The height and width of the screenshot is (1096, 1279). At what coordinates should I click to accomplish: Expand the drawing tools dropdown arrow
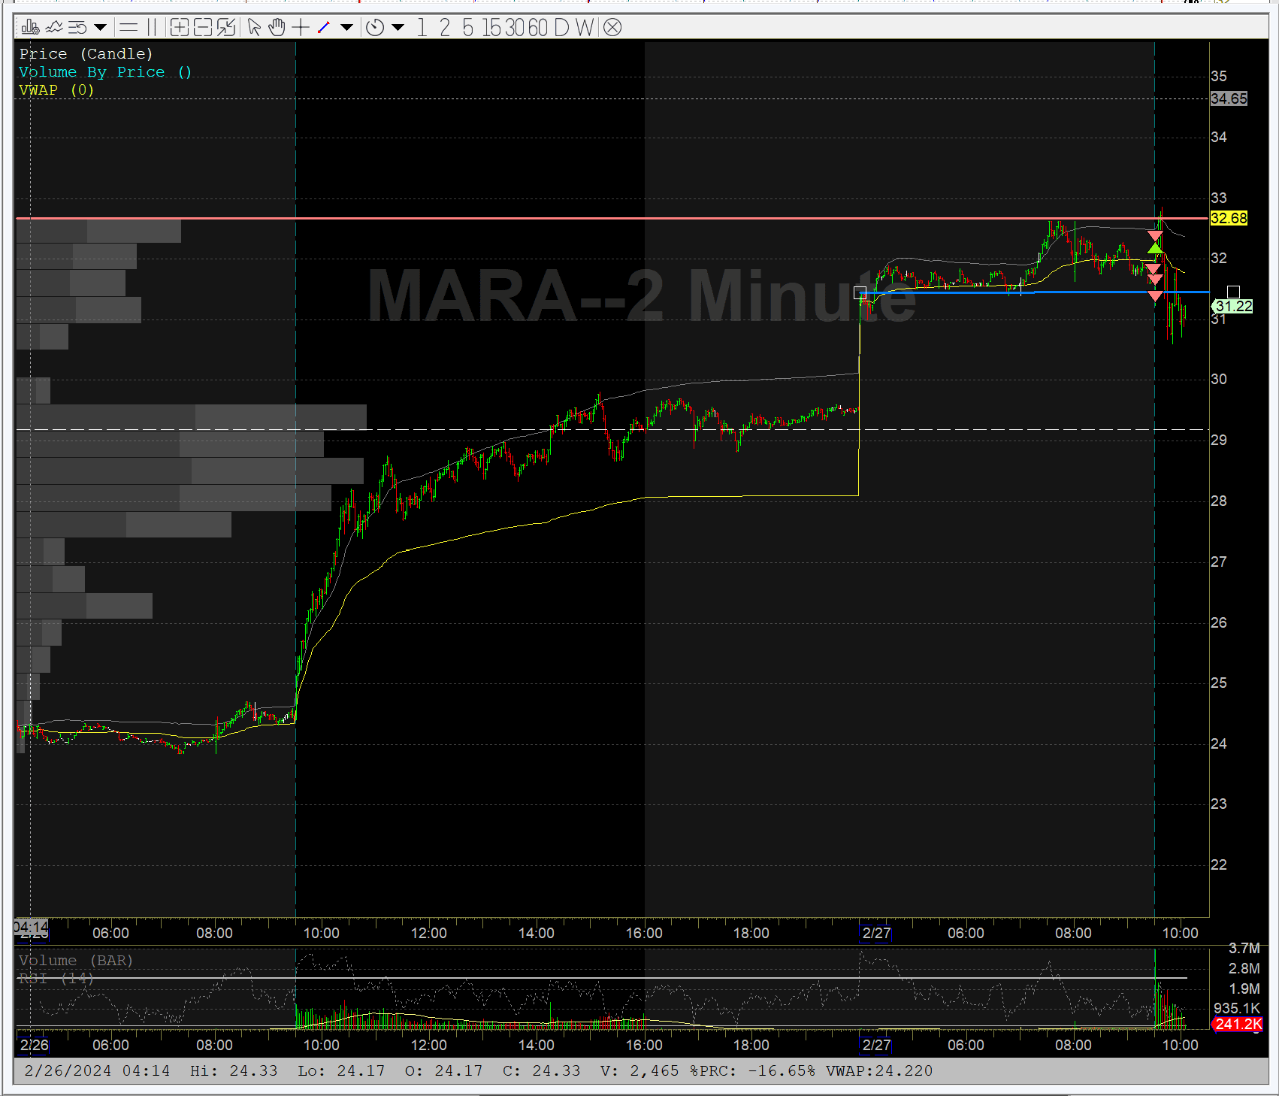[x=346, y=28]
